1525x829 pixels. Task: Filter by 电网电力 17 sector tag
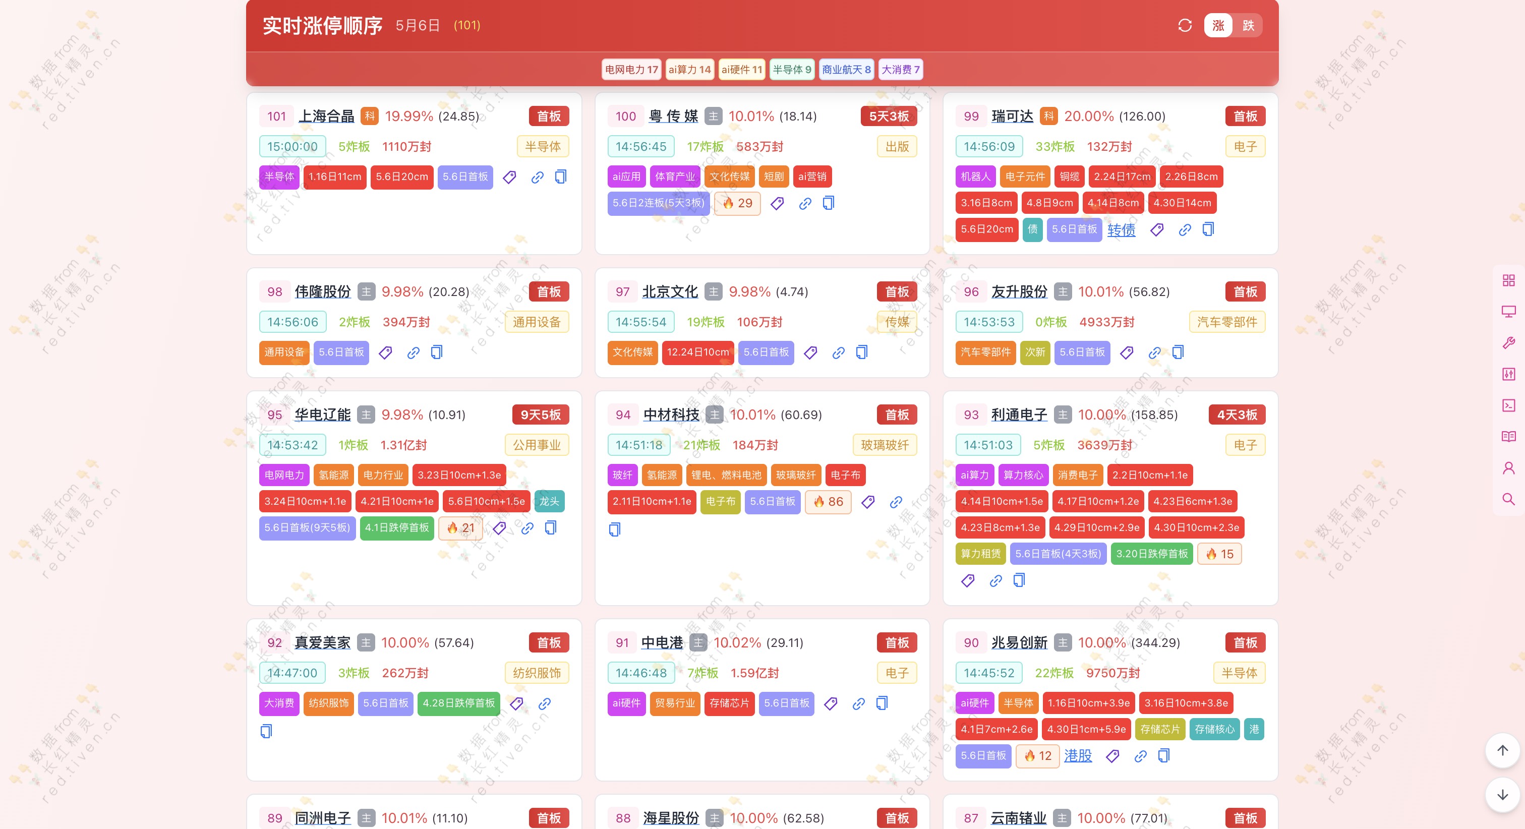click(632, 69)
